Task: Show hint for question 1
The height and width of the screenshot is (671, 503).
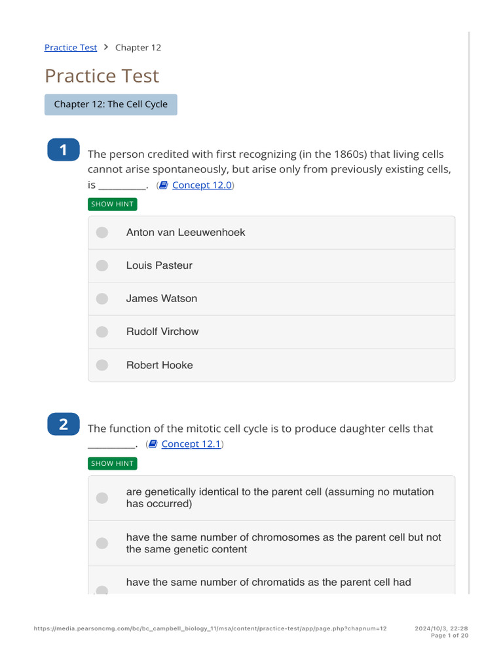Action: click(x=113, y=204)
